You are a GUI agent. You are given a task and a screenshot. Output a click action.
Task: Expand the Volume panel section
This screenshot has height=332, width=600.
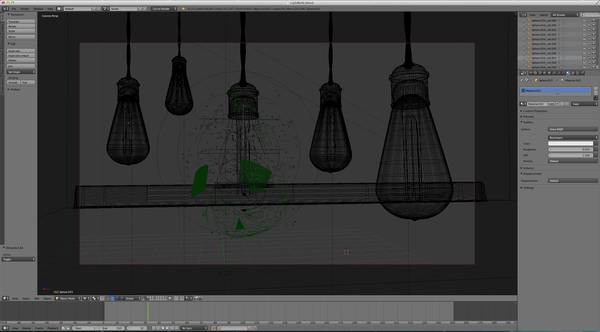coord(528,168)
